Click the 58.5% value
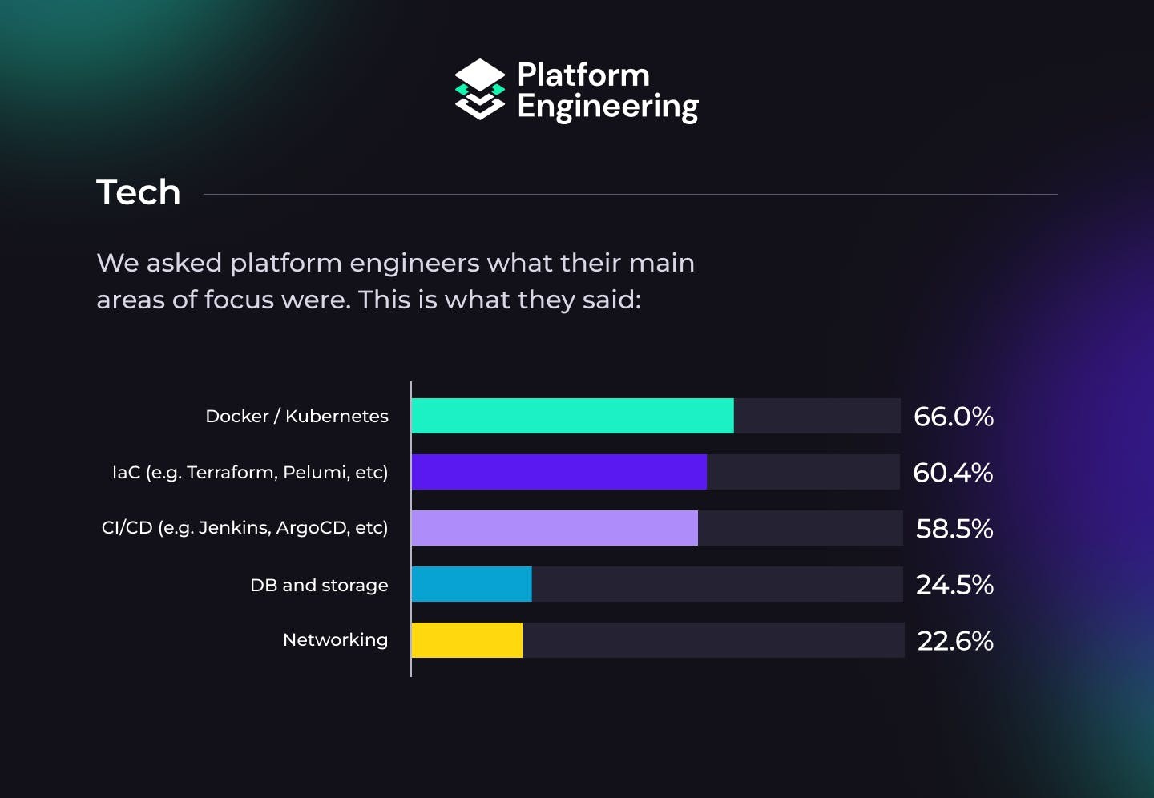This screenshot has height=798, width=1154. point(954,529)
